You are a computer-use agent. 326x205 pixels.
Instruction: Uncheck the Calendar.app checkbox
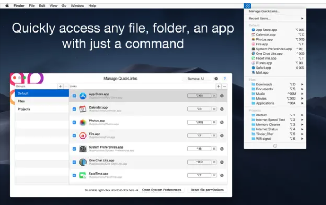pos(74,109)
